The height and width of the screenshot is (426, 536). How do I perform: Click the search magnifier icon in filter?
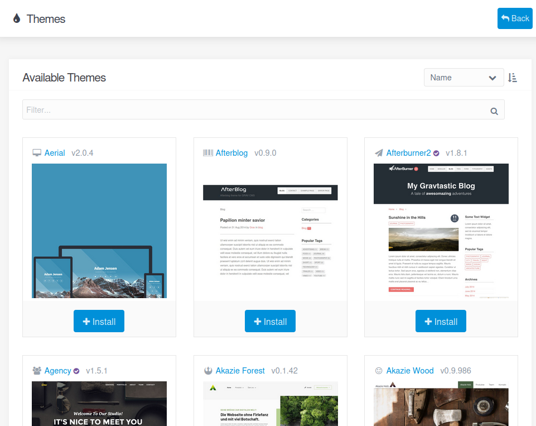[494, 111]
